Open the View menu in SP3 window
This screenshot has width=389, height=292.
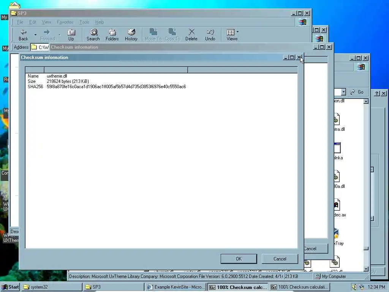tap(46, 22)
